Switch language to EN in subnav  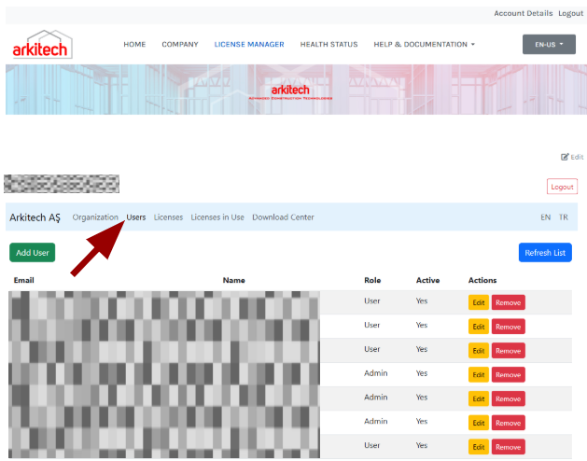(x=545, y=217)
